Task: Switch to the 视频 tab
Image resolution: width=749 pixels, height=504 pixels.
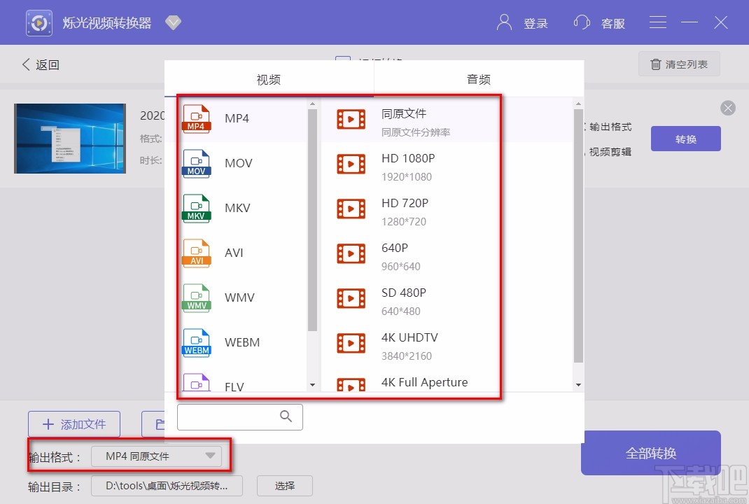Action: click(x=269, y=79)
